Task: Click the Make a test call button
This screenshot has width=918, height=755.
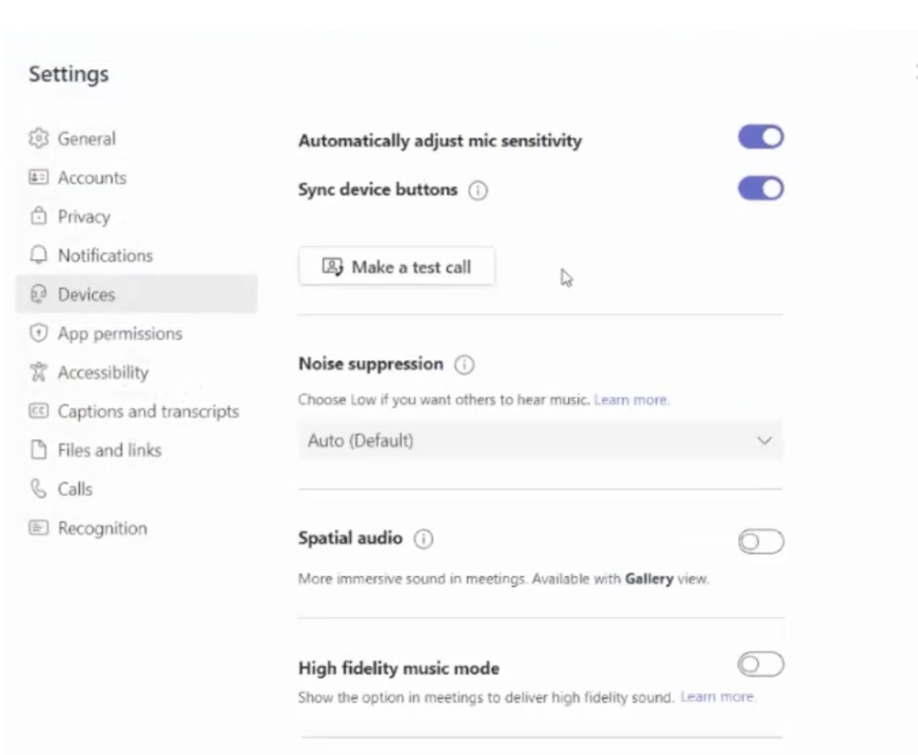Action: pyautogui.click(x=396, y=267)
